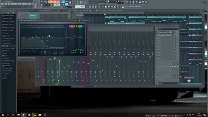Open the FILE menu
The height and width of the screenshot is (117, 208).
pos(2,4)
